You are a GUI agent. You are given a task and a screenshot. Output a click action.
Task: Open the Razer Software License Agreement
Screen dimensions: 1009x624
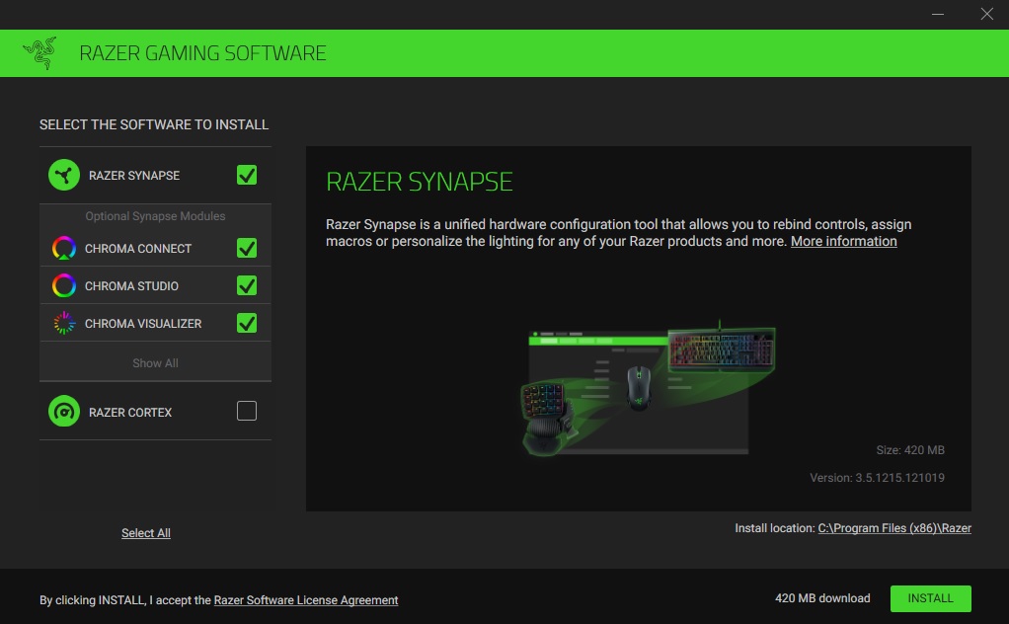point(306,600)
